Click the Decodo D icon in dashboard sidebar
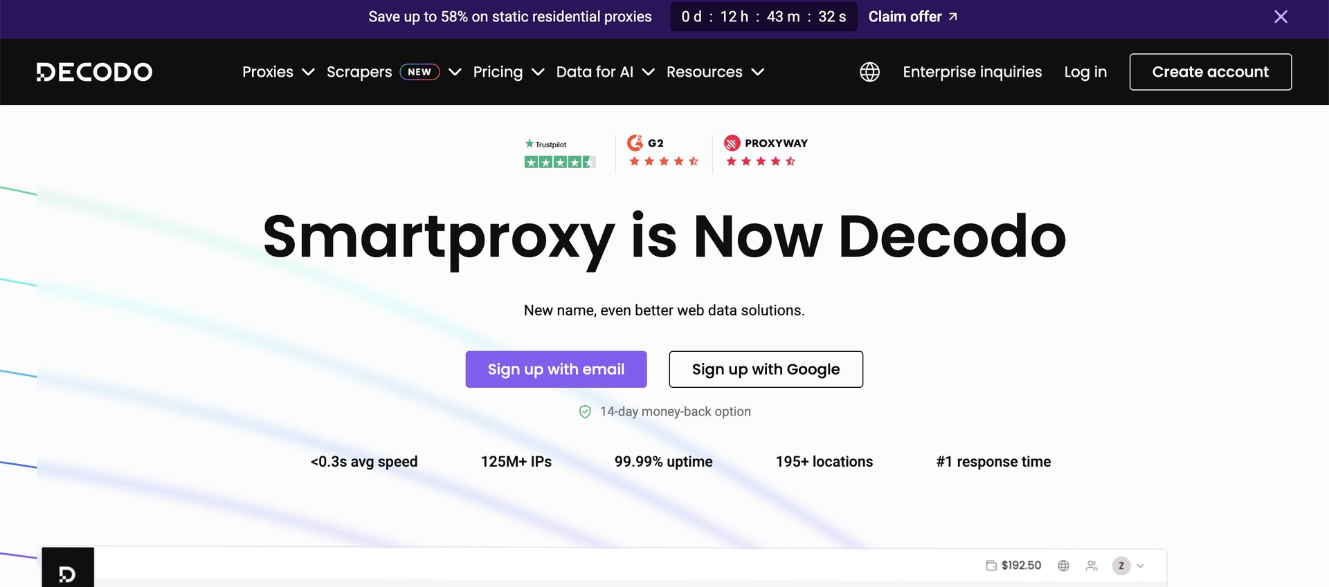This screenshot has height=587, width=1329. point(67,574)
